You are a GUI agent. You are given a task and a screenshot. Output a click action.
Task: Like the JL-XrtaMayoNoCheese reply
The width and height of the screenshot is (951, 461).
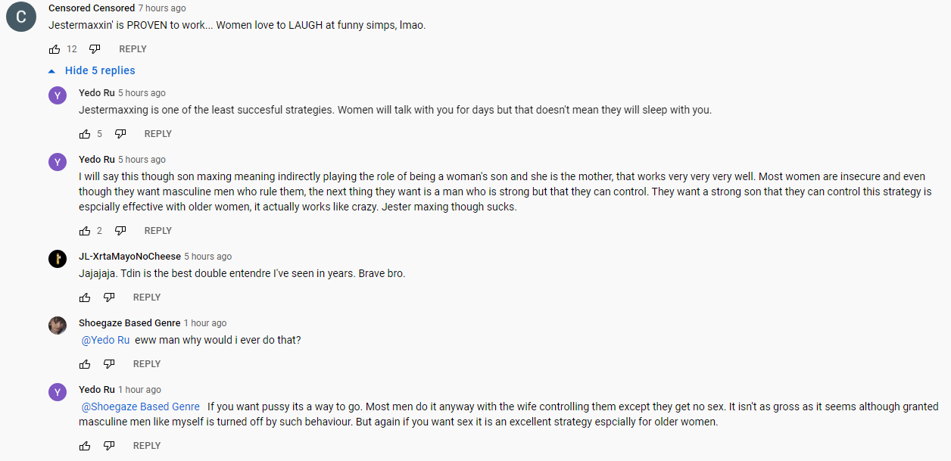[85, 297]
